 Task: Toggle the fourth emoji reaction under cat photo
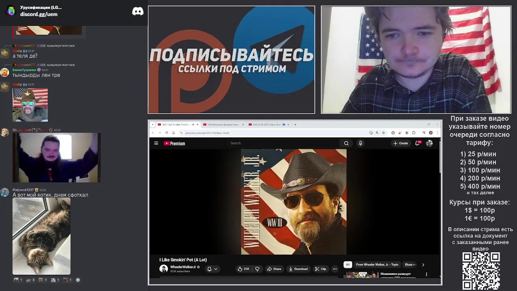tap(55, 280)
